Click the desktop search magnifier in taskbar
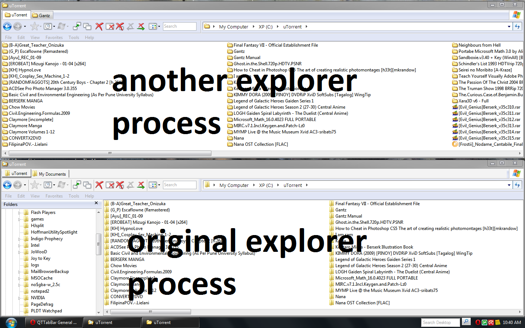 (x=466, y=322)
